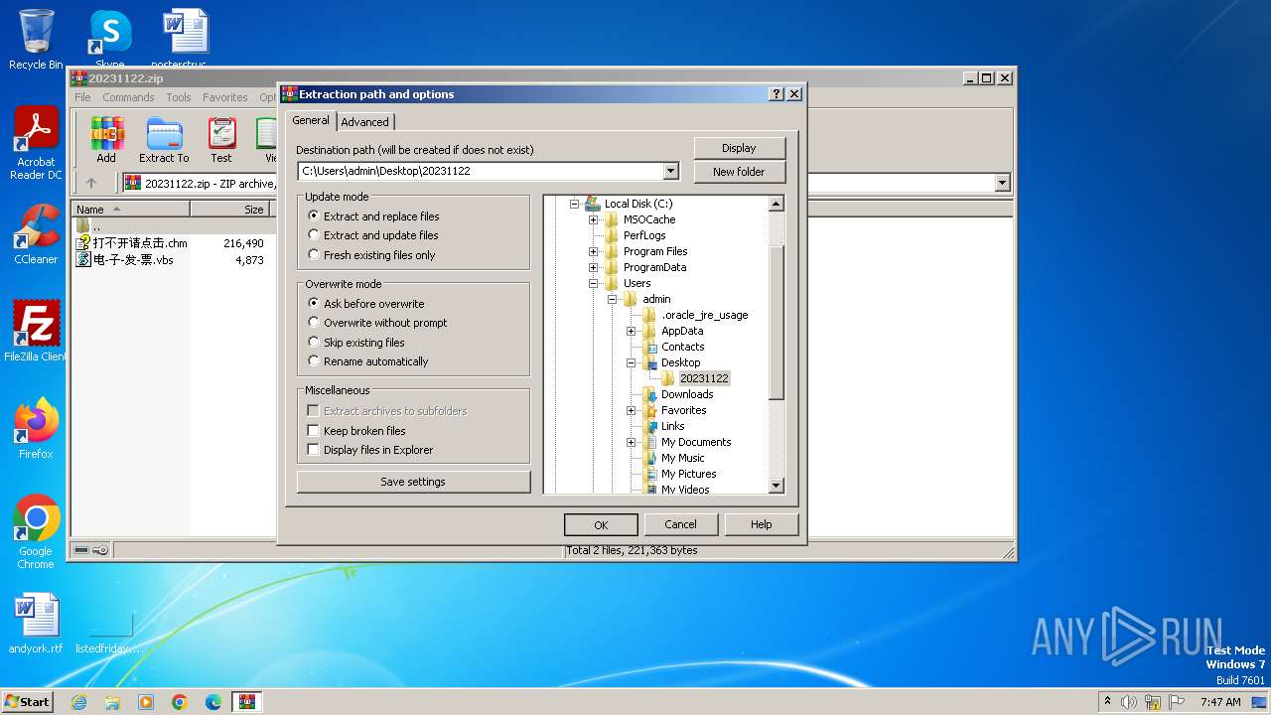Open the File menu in WinRAR
Viewport: 1271px width, 715px height.
(82, 97)
